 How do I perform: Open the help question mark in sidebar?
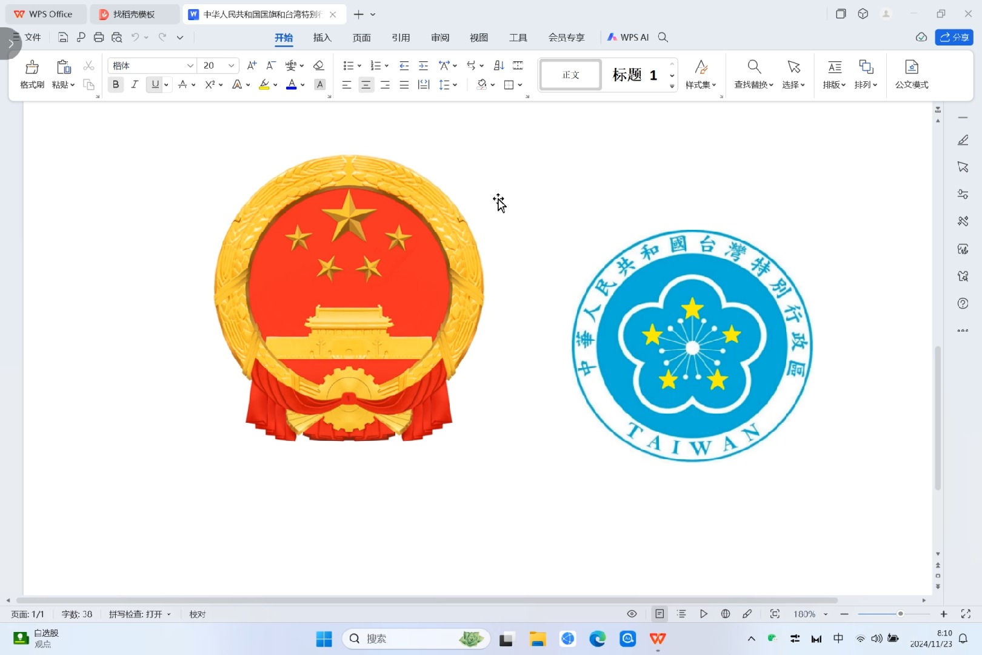pyautogui.click(x=963, y=303)
